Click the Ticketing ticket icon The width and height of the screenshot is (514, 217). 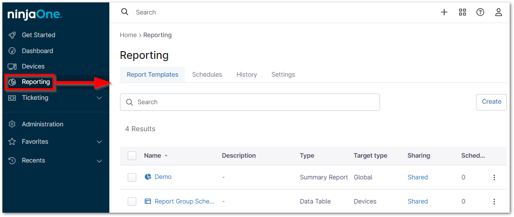[12, 98]
